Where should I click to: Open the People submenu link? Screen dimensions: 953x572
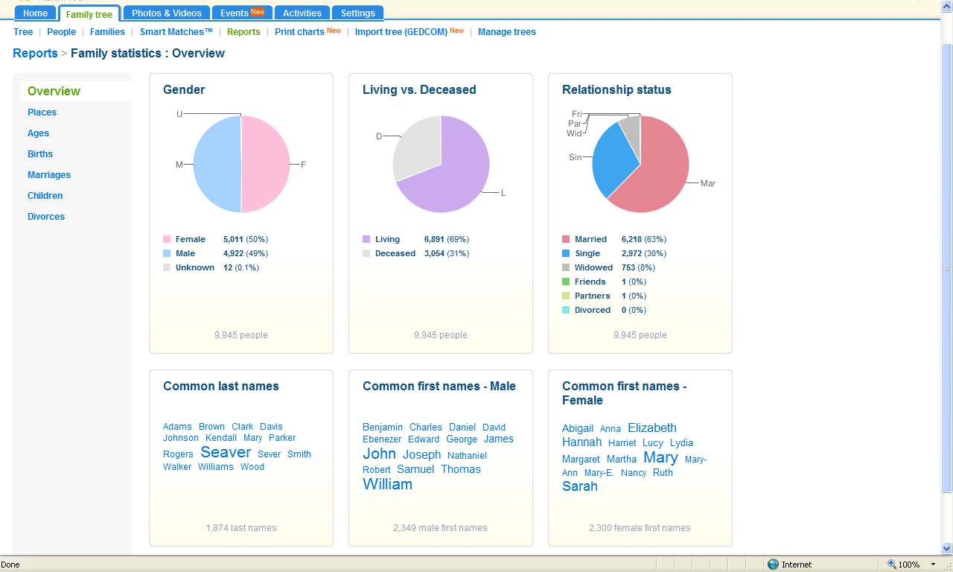61,32
